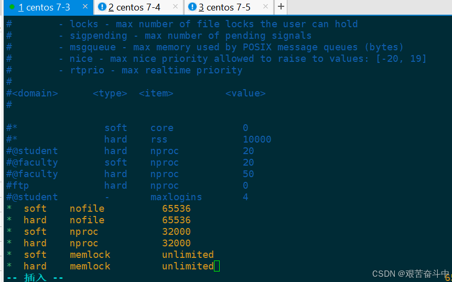Image resolution: width=452 pixels, height=282 pixels.
Task: Click 'core' in the #* soft line
Action: point(162,128)
